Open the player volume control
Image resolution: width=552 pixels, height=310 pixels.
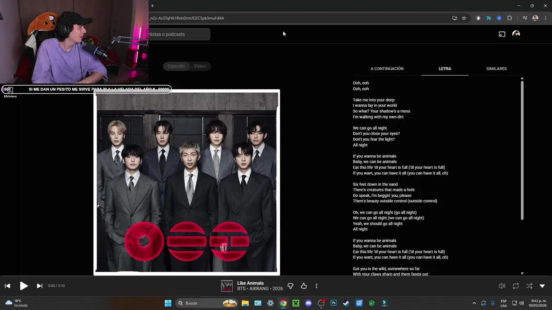(x=502, y=286)
